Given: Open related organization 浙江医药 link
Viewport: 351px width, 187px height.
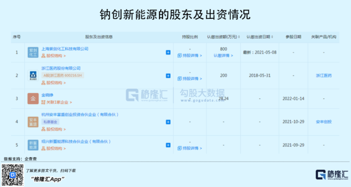Looking at the screenshot, I should (x=324, y=75).
